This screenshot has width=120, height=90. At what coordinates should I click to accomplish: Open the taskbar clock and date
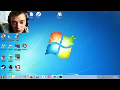115,77
